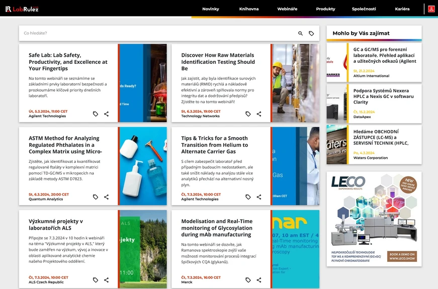The image size is (438, 289).
Task: Click the LECO advertisement banner
Action: (x=374, y=219)
